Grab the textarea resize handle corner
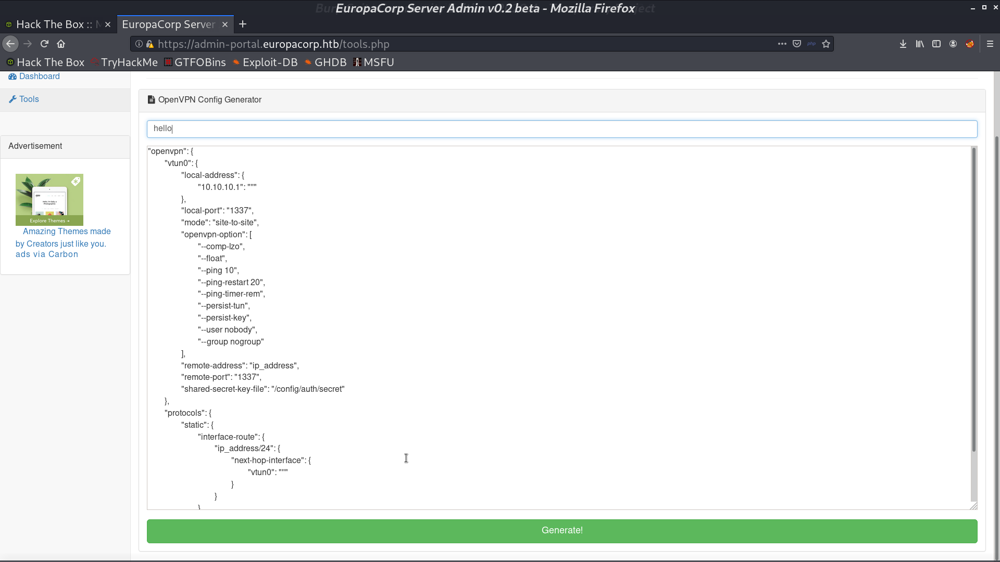The width and height of the screenshot is (1000, 562). pyautogui.click(x=973, y=506)
